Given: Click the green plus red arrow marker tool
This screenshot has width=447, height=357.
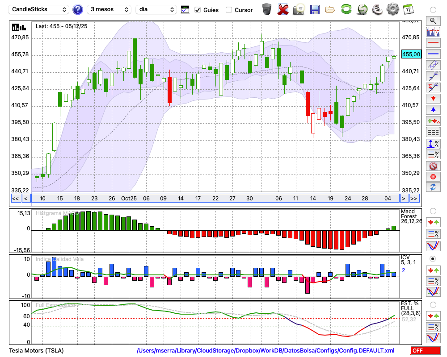Looking at the screenshot, I should tap(433, 121).
